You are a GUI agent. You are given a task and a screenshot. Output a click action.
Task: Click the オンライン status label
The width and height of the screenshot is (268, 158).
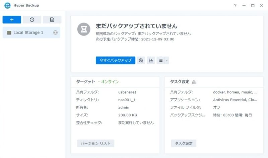[110, 82]
